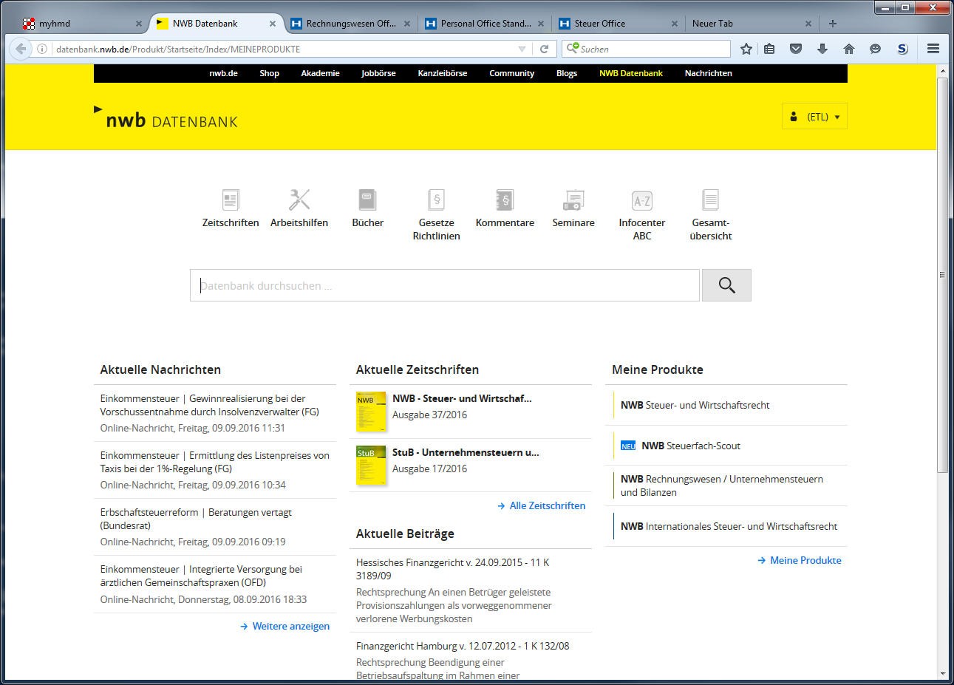Open the NWB Datenbank navigation menu item
The width and height of the screenshot is (954, 685).
click(631, 73)
